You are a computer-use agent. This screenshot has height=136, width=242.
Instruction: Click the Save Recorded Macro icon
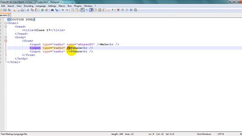135,10
